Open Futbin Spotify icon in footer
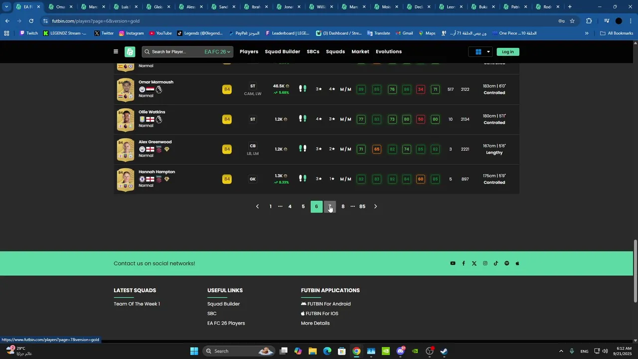The width and height of the screenshot is (638, 359). [507, 263]
